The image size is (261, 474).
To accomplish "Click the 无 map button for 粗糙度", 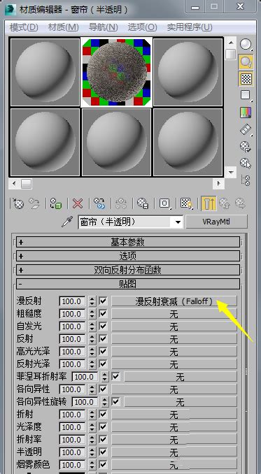I will [x=174, y=314].
